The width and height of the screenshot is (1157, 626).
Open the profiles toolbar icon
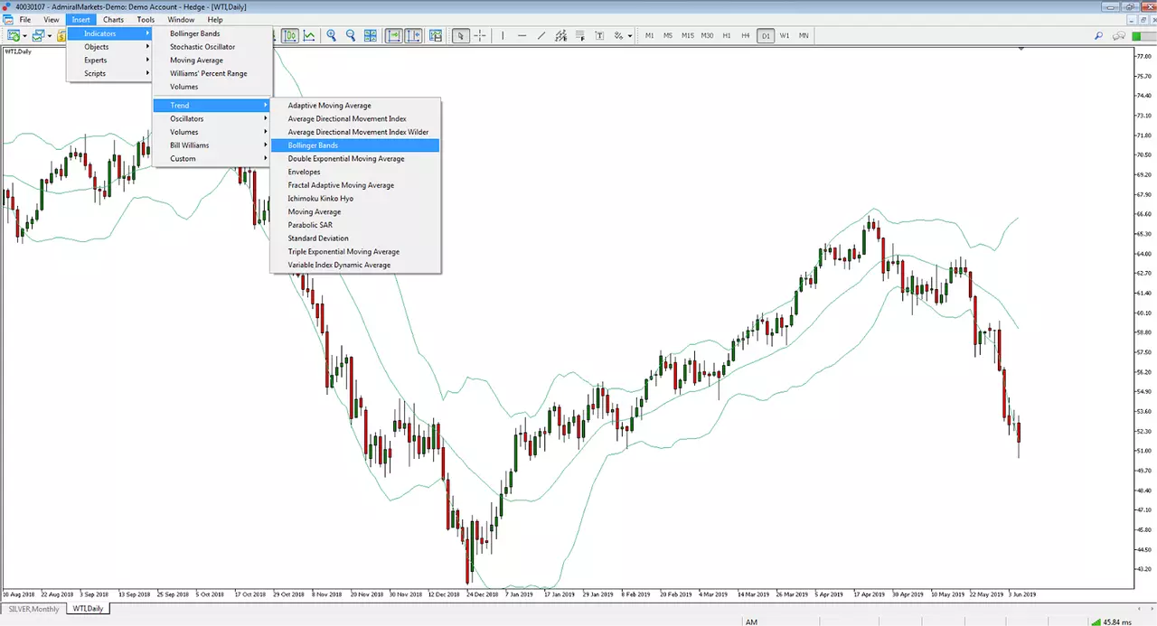coord(38,35)
